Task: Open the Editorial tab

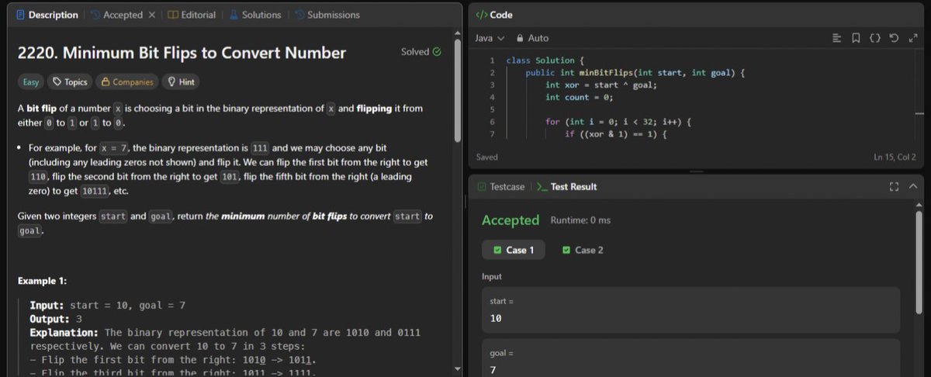Action: pyautogui.click(x=192, y=15)
